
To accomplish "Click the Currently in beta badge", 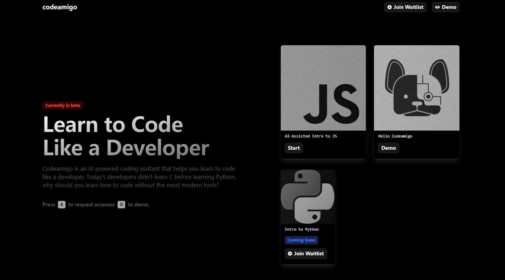I will coord(62,105).
